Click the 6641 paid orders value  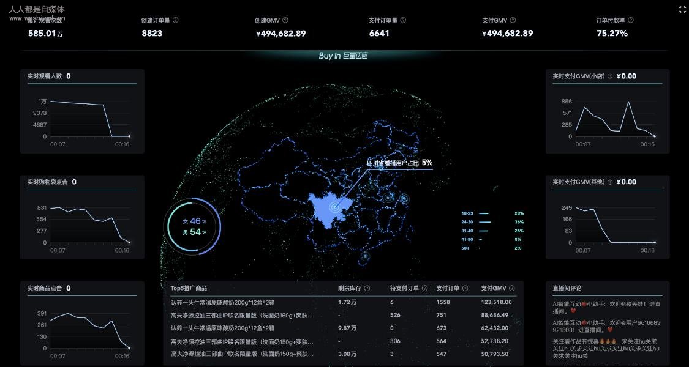coord(379,34)
